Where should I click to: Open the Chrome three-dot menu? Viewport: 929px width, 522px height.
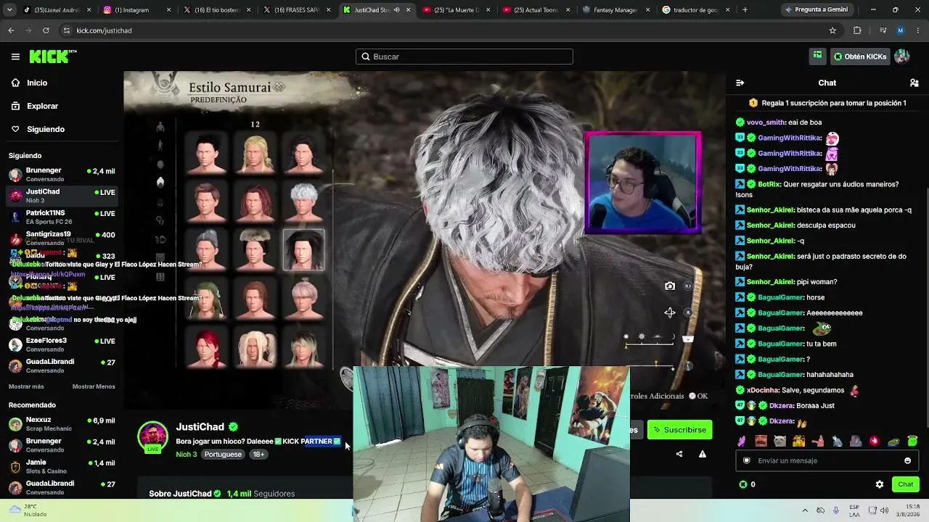coord(918,30)
